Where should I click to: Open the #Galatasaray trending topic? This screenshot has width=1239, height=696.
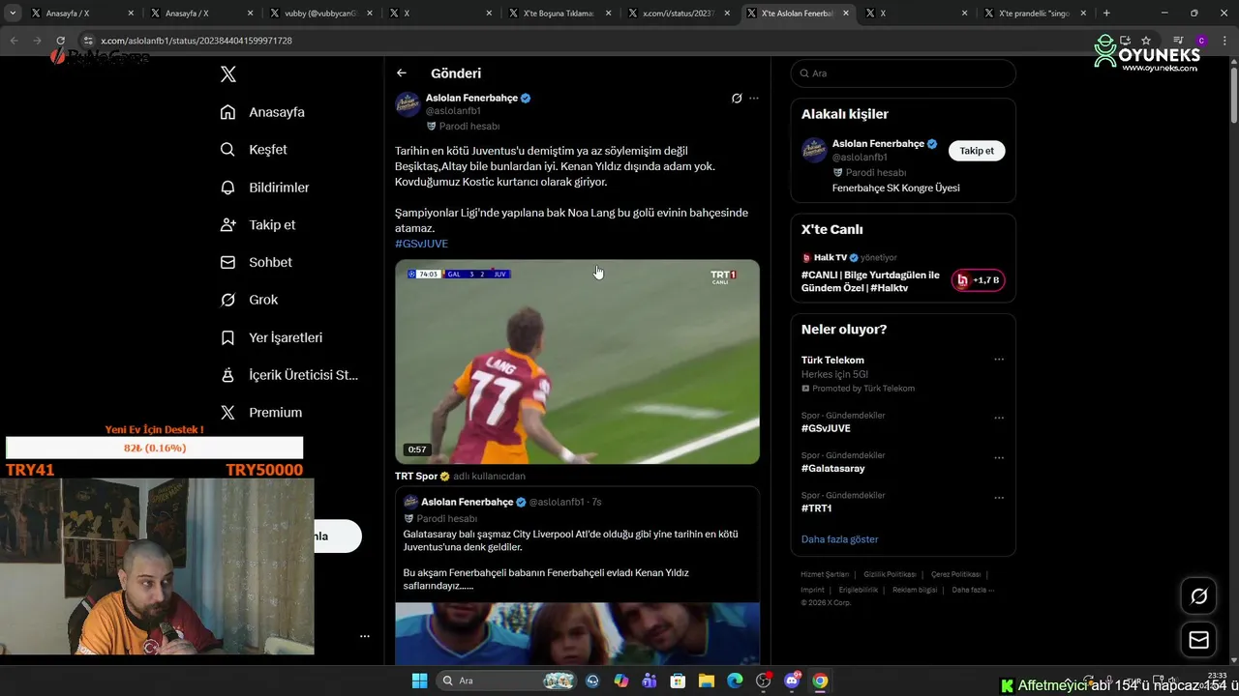coord(833,468)
